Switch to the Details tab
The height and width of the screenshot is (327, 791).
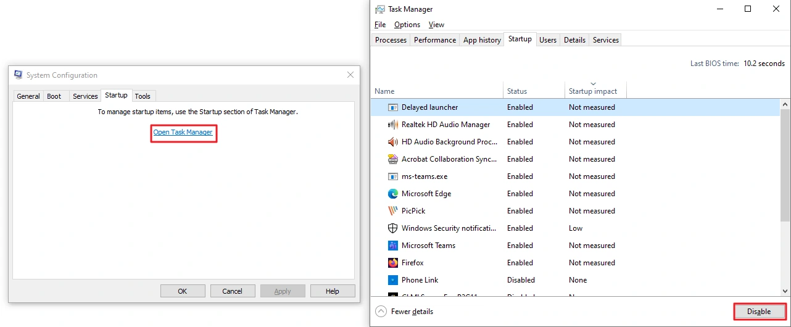click(x=574, y=40)
